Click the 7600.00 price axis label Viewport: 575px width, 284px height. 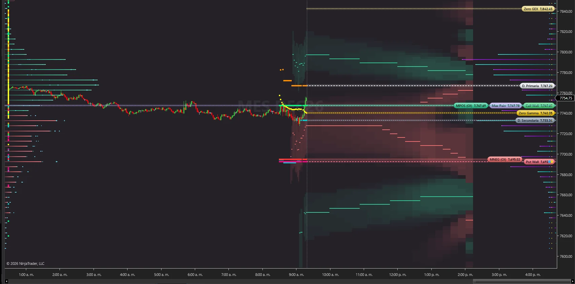coord(566,256)
